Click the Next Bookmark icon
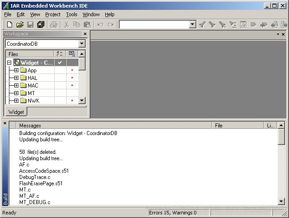 (x=264, y=24)
